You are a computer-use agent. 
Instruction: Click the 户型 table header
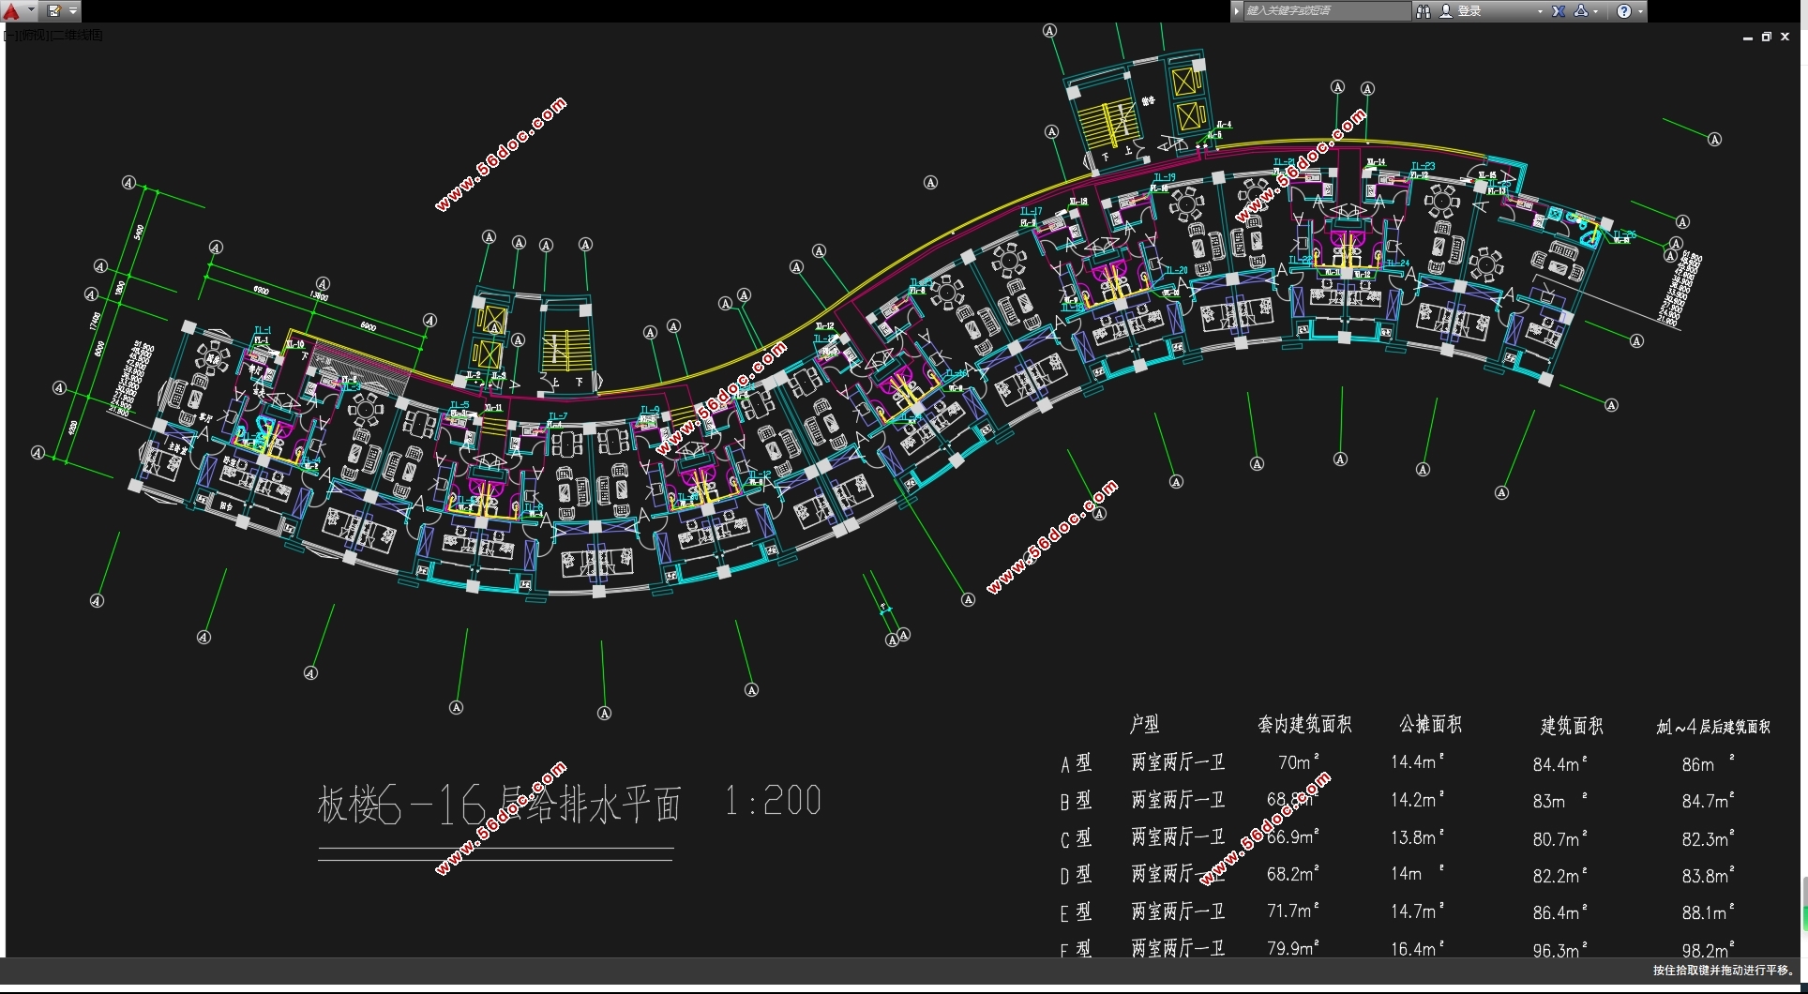pos(1145,724)
